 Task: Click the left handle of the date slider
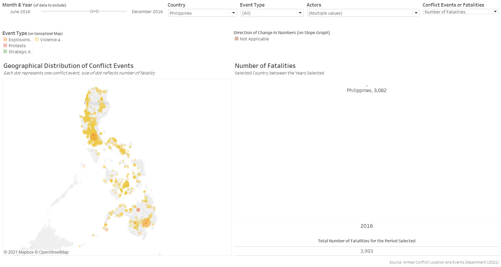pyautogui.click(x=91, y=12)
